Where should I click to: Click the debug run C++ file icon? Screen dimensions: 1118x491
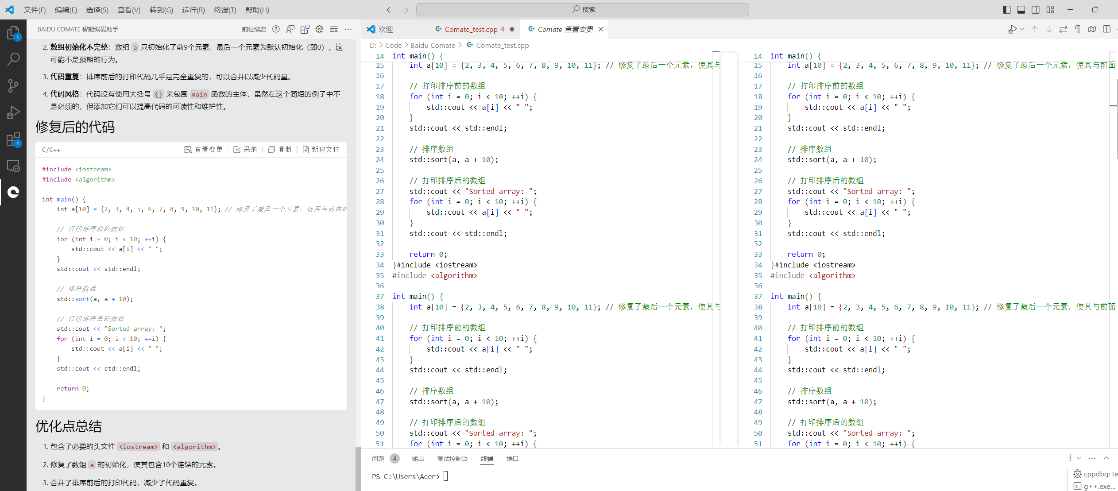1012,29
